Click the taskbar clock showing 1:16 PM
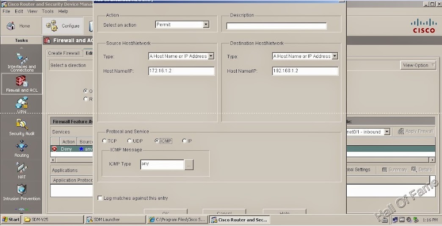 tap(430, 220)
